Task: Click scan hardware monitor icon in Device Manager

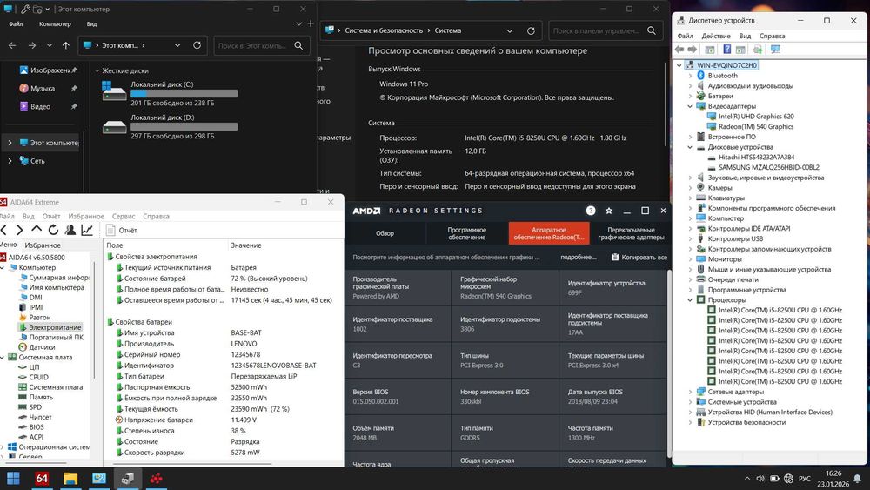Action: click(x=776, y=50)
